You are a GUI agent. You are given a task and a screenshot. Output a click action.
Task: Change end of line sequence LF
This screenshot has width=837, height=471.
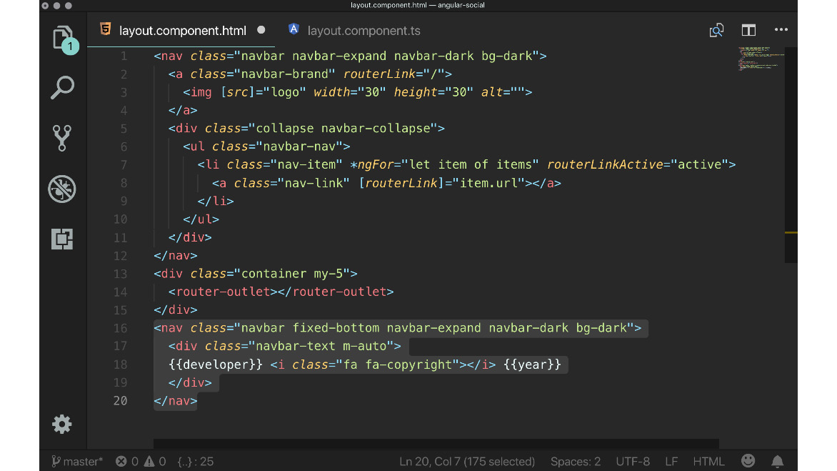pyautogui.click(x=671, y=462)
